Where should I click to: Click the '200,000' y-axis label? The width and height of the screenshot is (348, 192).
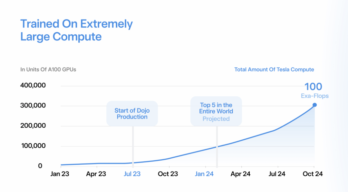[33, 126]
